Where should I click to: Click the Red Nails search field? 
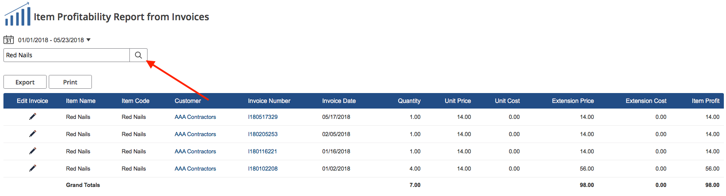[x=67, y=55]
